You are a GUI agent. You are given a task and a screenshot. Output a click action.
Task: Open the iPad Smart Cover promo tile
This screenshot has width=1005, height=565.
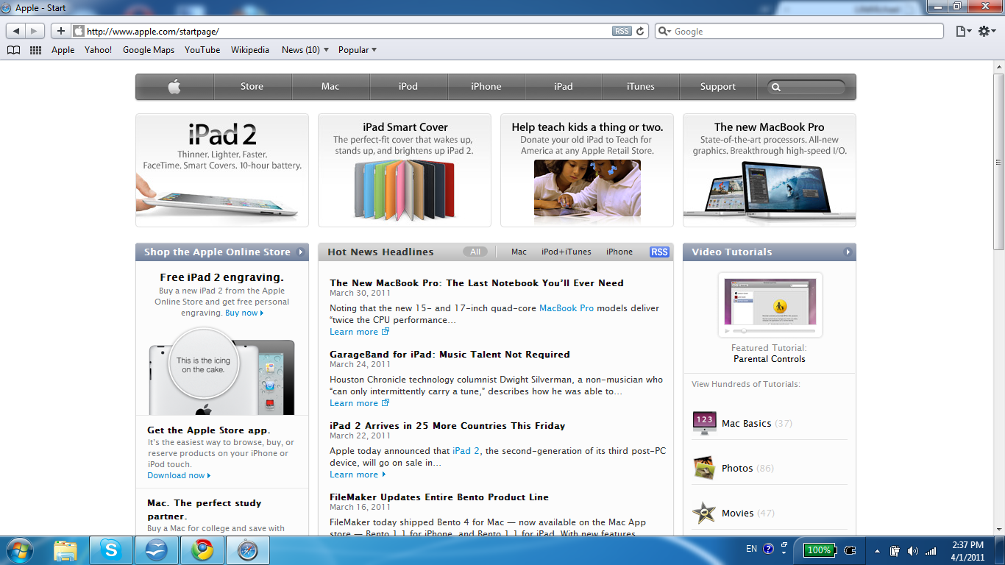405,170
